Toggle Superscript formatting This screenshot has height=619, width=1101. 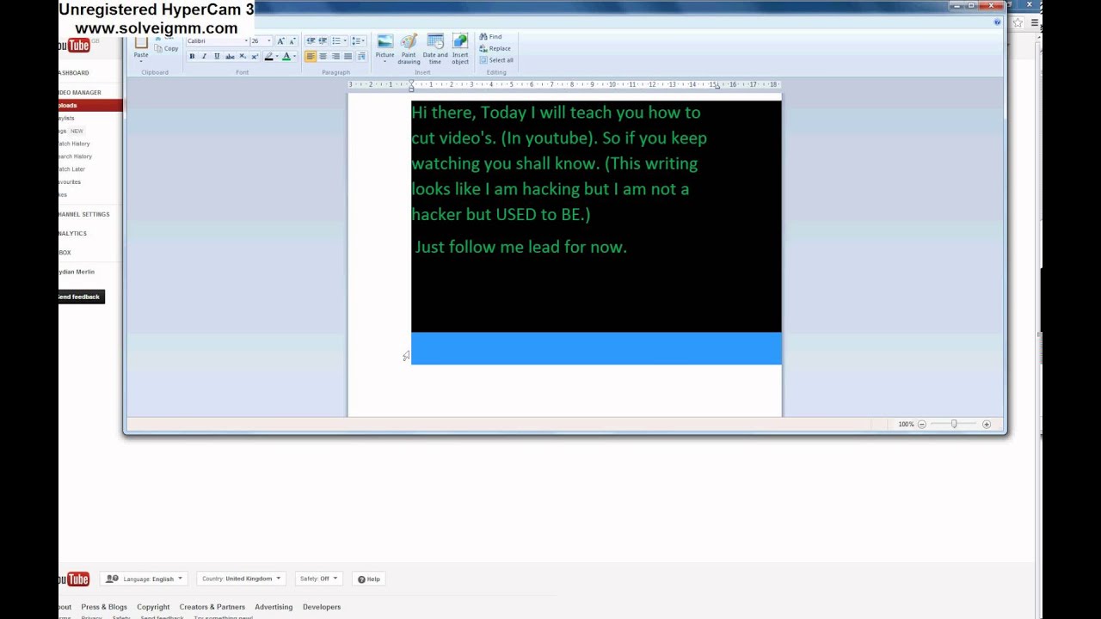tap(255, 57)
